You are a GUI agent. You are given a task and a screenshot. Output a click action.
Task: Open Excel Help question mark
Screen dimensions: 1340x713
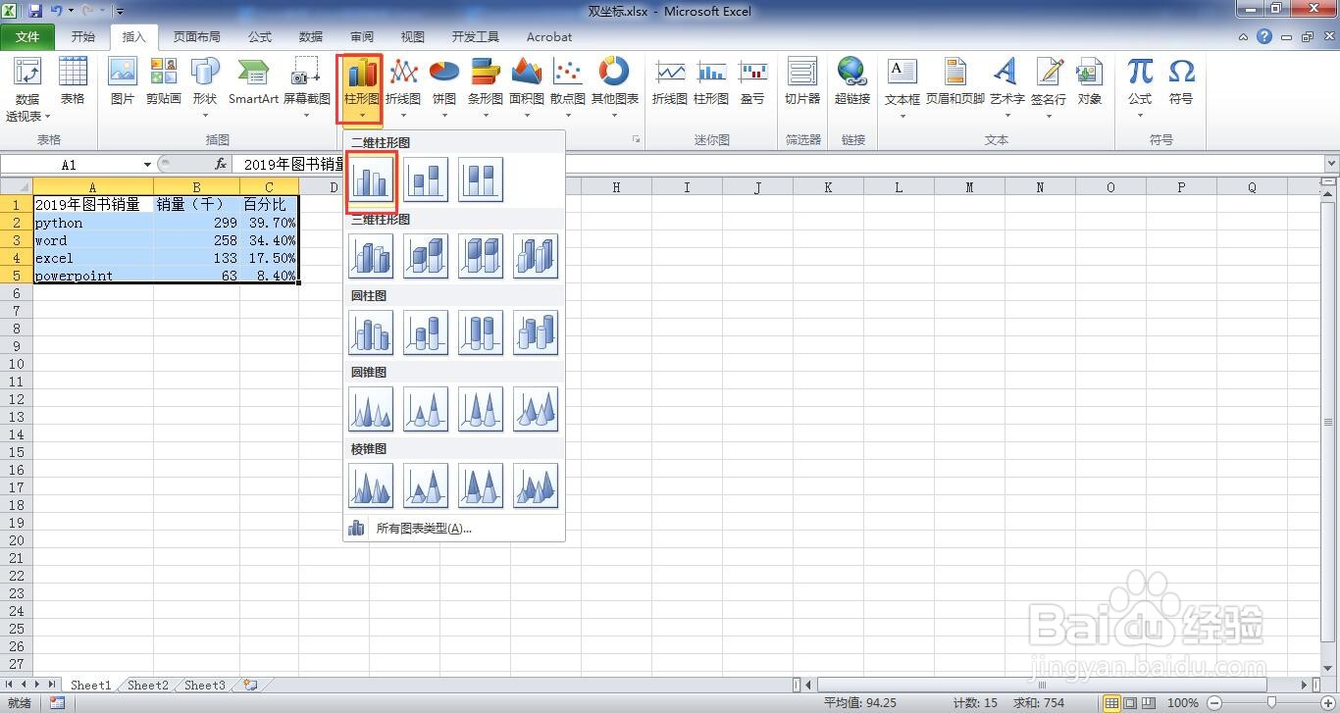click(1264, 36)
